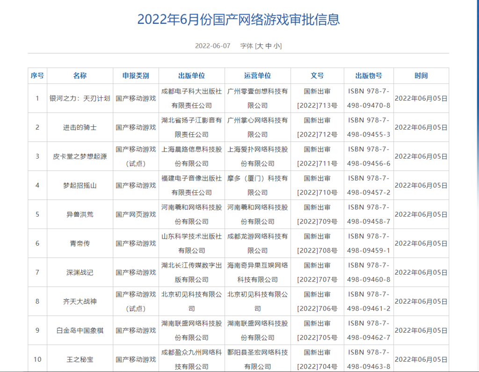Set font size to large (大)
The image size is (479, 372).
(x=260, y=46)
